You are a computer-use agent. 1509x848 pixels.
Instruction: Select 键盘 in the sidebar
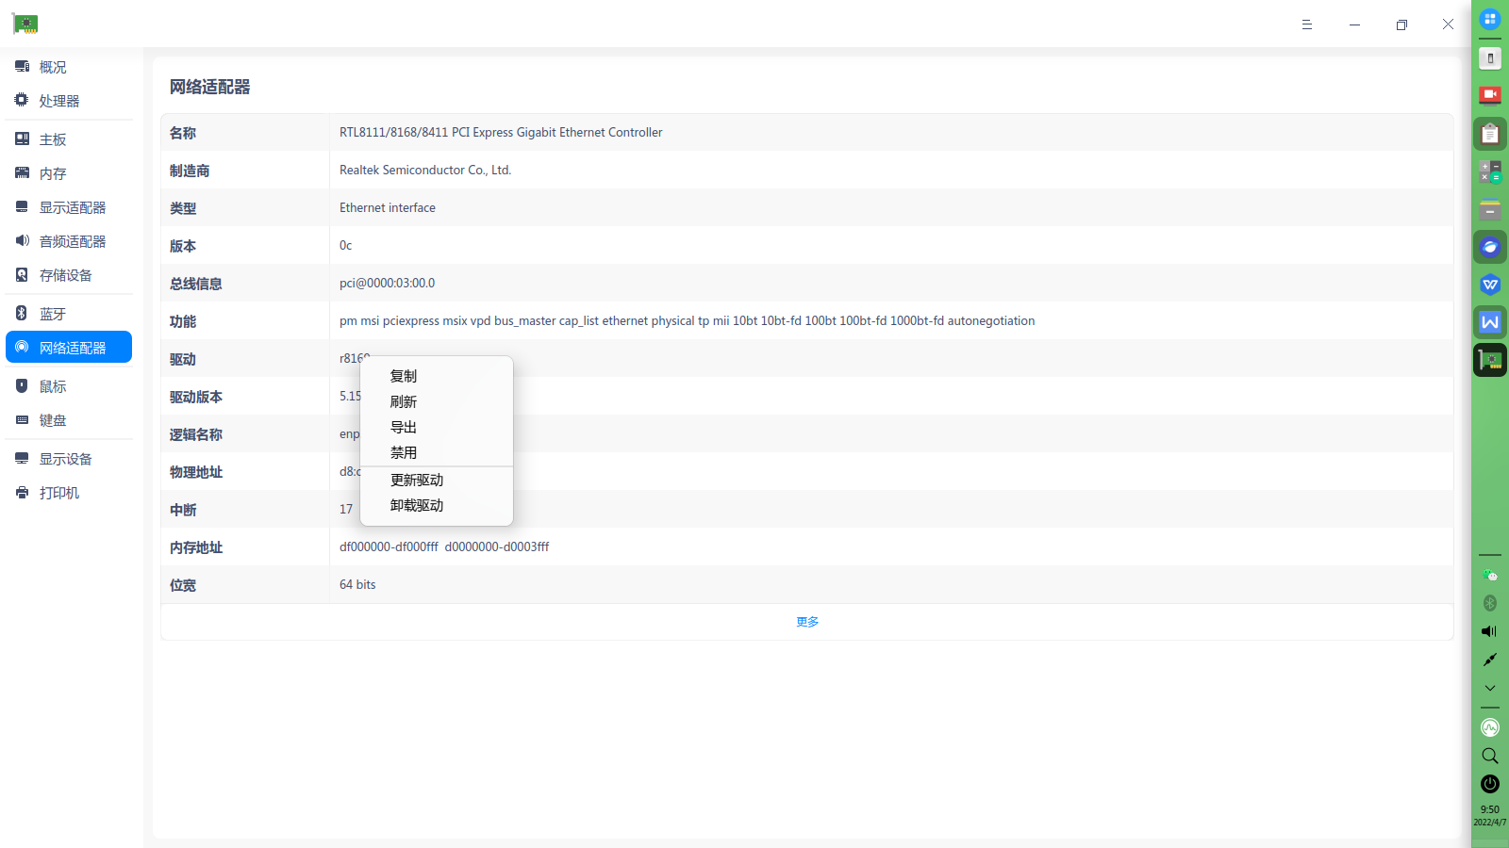point(69,420)
